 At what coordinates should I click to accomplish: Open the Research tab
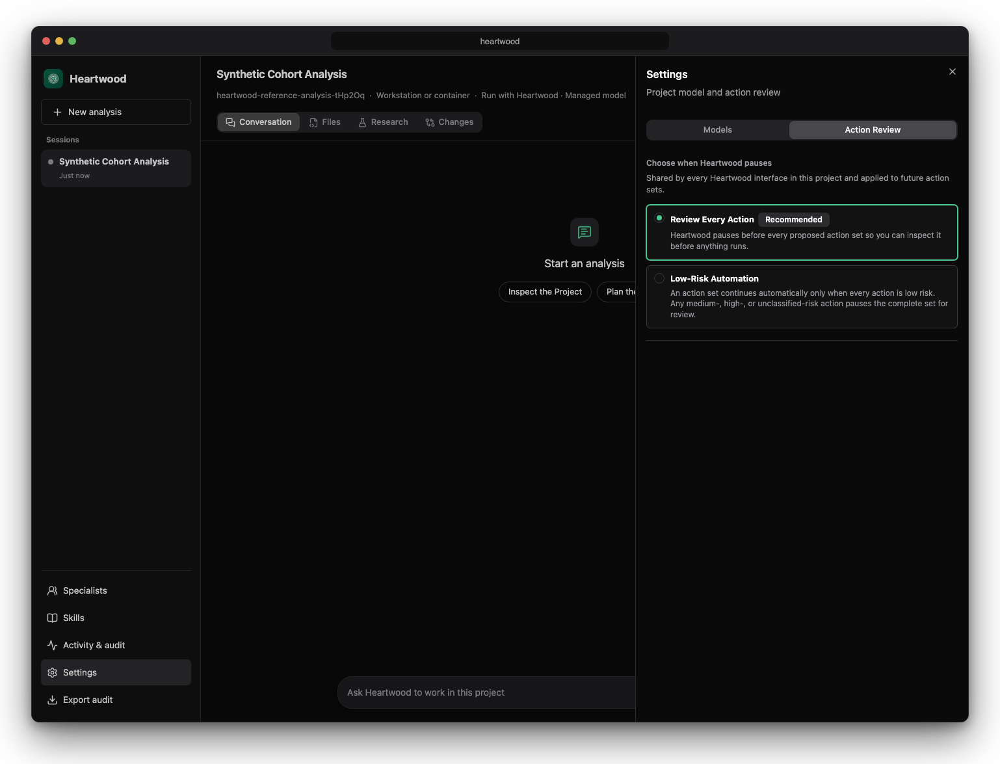click(x=384, y=122)
